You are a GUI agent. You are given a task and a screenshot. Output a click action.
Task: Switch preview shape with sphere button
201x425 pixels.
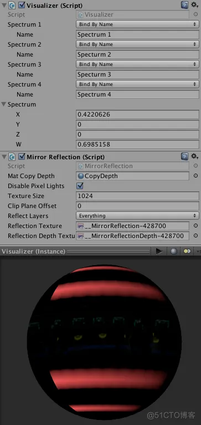[x=174, y=251]
